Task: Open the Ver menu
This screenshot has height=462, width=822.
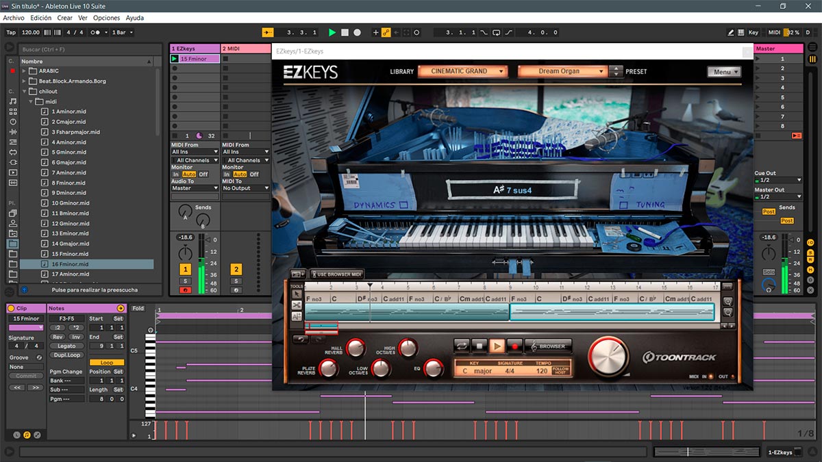Action: 82,18
